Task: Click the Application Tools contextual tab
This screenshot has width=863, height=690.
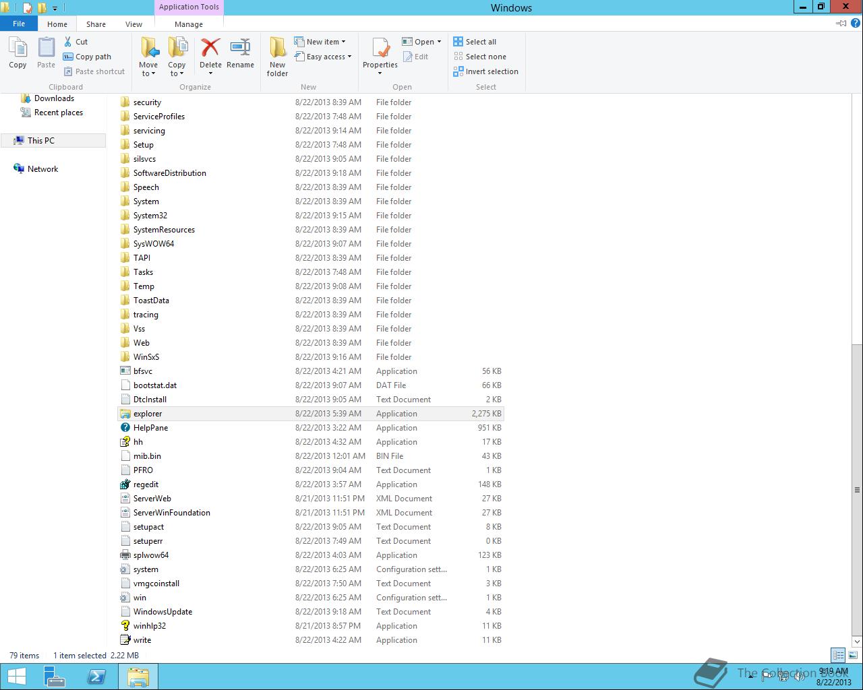Action: (x=189, y=7)
